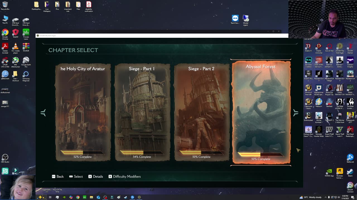Launch Grand Theft Auto V shortcut
The width and height of the screenshot is (357, 200).
(x=340, y=132)
